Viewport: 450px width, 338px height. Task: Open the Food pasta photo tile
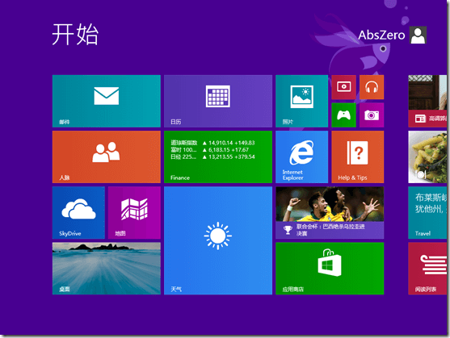coord(427,156)
